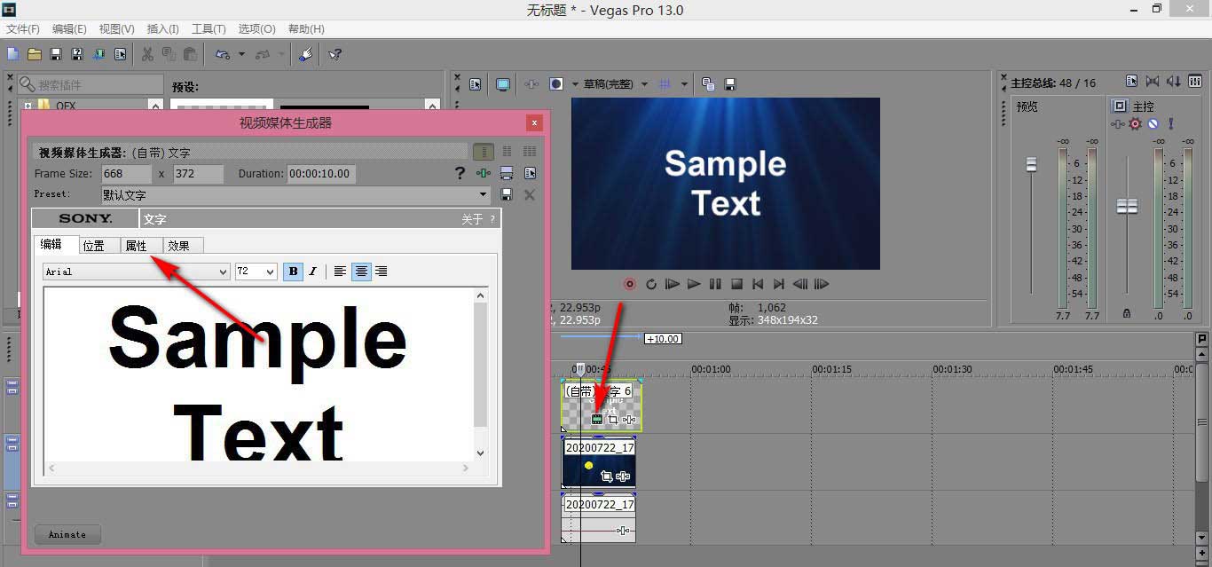
Task: Copy selection using main toolbar icon
Action: (x=169, y=54)
